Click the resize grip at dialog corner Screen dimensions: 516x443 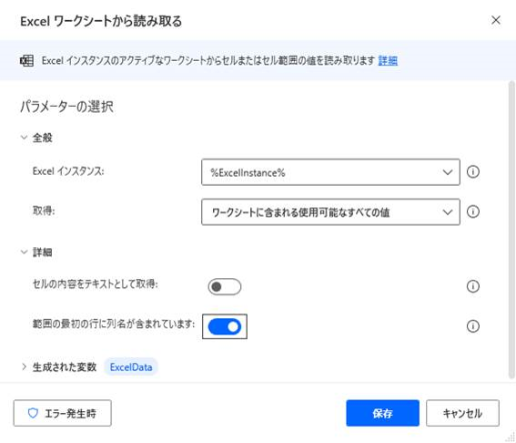(x=511, y=438)
